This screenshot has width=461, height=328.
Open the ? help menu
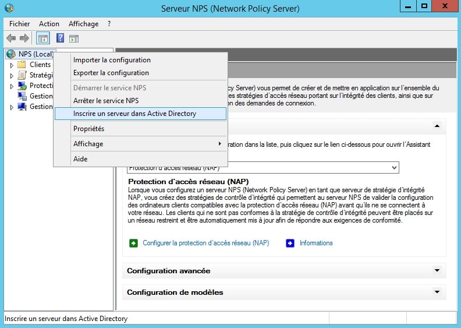[x=109, y=24]
